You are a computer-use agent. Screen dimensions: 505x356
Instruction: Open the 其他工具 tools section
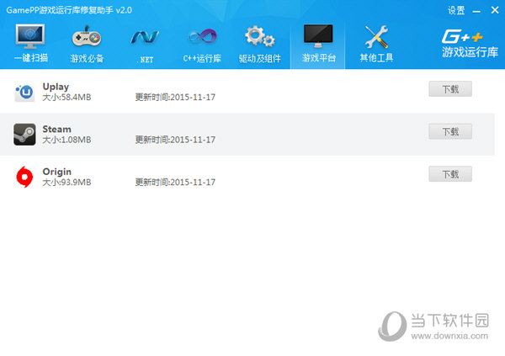[376, 44]
